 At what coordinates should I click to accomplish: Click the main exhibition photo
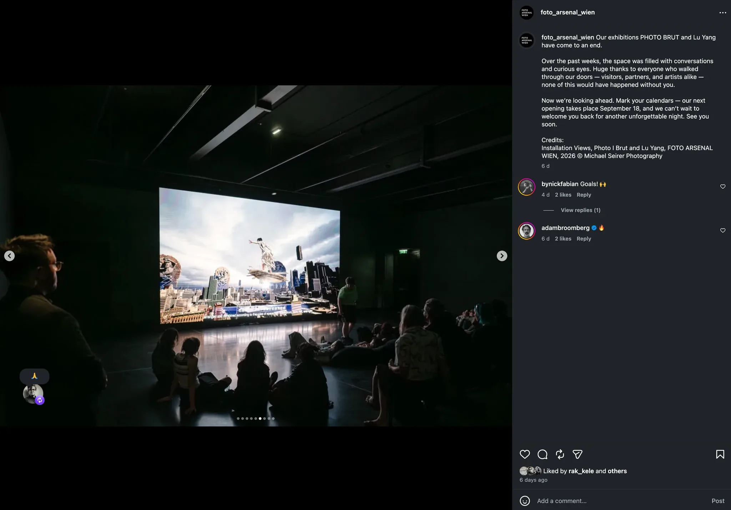pyautogui.click(x=256, y=256)
